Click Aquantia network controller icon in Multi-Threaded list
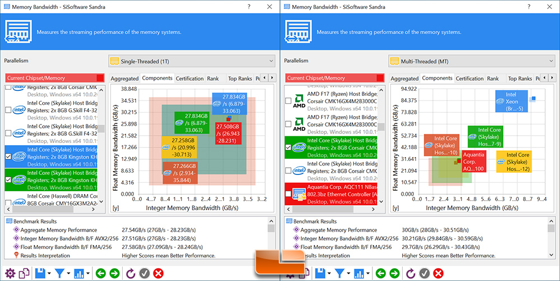The image size is (560, 281). pyautogui.click(x=299, y=195)
